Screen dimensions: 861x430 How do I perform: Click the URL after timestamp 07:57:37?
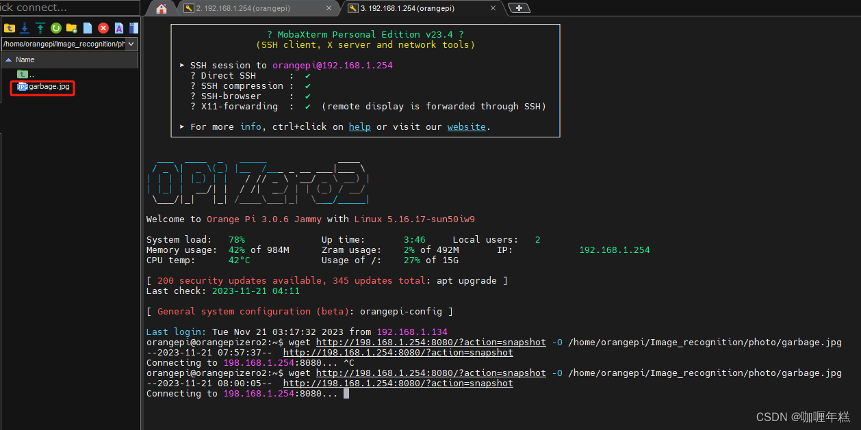coord(398,352)
